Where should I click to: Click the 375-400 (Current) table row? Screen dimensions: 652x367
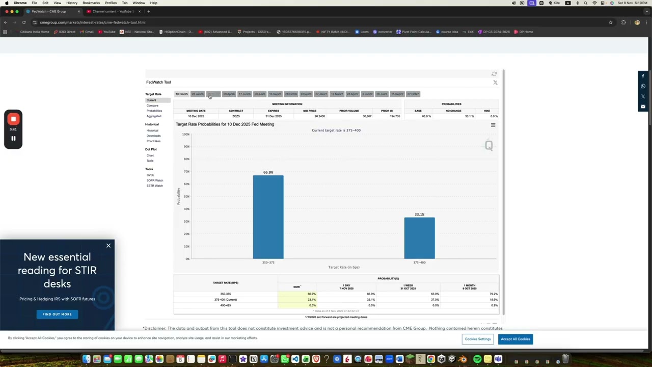[336, 300]
